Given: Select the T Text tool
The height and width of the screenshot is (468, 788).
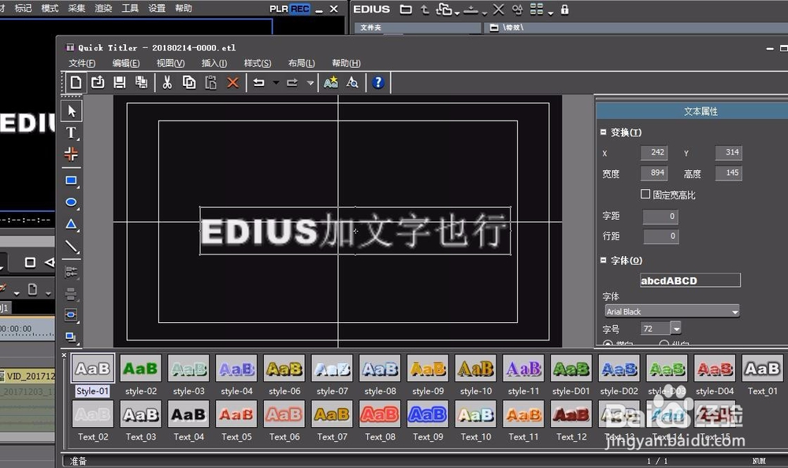Looking at the screenshot, I should (72, 132).
